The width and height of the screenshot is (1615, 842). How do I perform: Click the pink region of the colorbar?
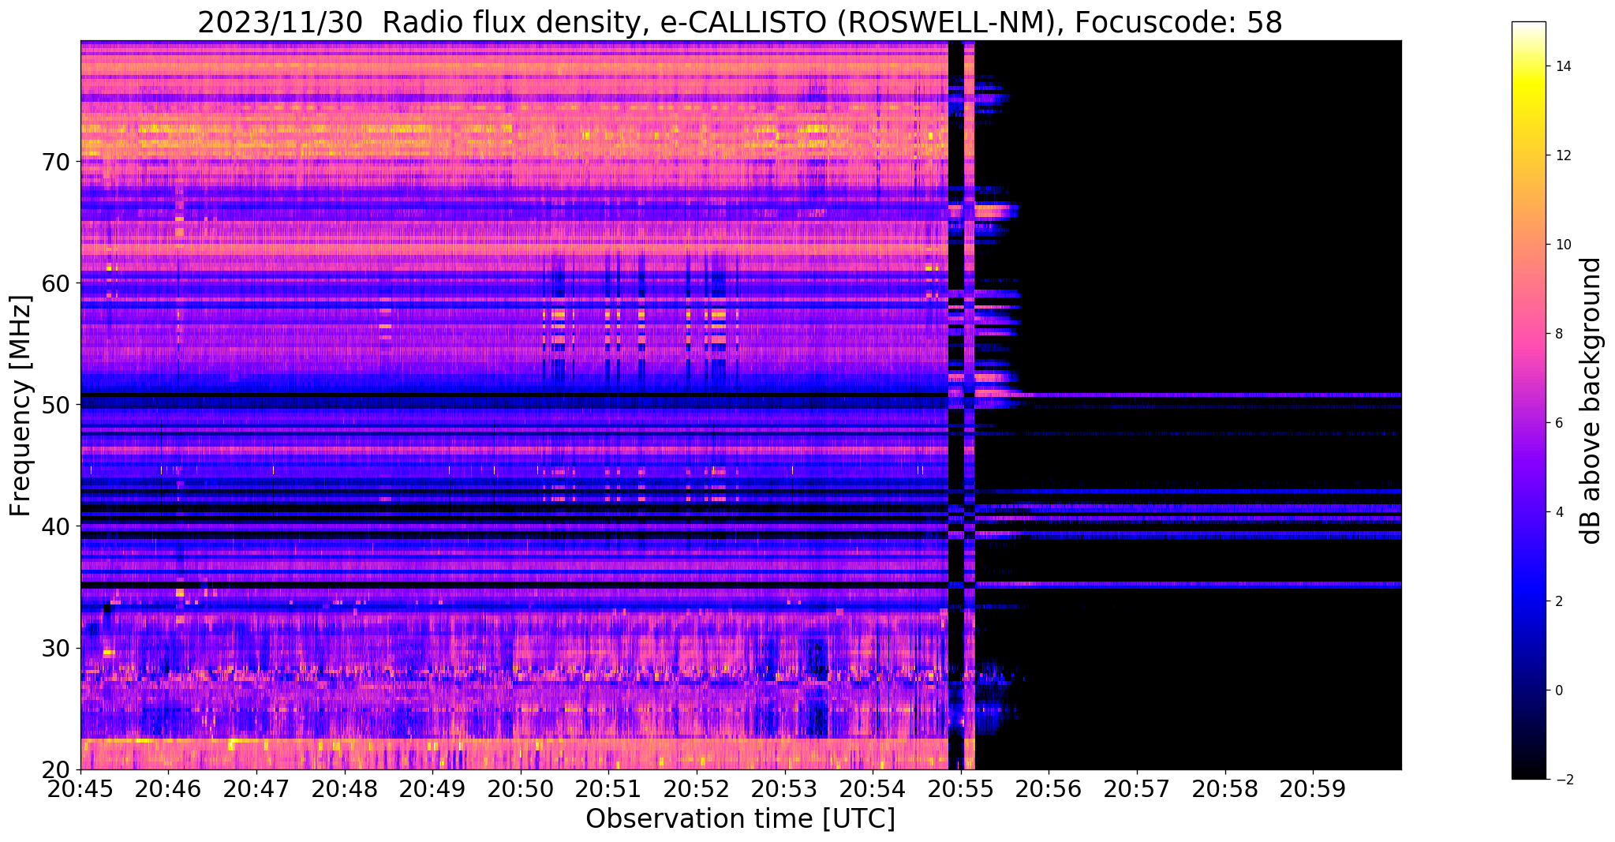tap(1528, 335)
